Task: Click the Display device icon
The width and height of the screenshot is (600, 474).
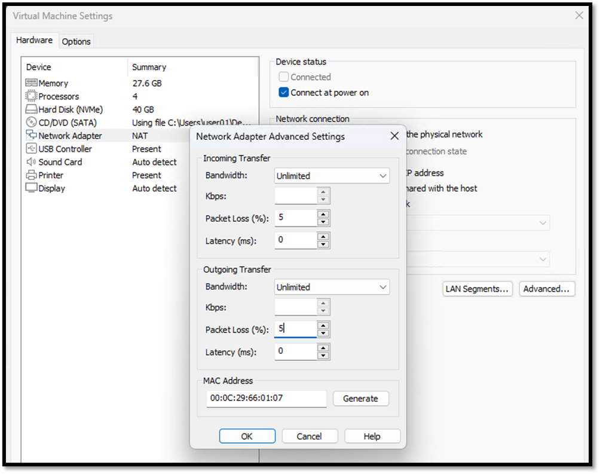Action: [30, 188]
